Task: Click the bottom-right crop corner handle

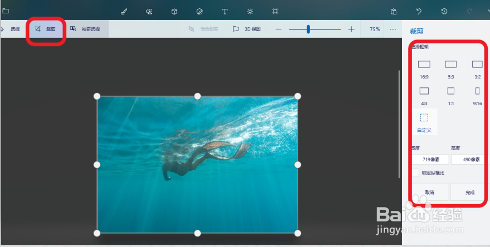Action: click(x=298, y=233)
